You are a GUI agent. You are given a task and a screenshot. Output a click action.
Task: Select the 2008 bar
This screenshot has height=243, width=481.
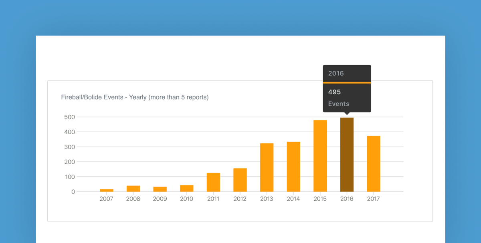coord(133,188)
